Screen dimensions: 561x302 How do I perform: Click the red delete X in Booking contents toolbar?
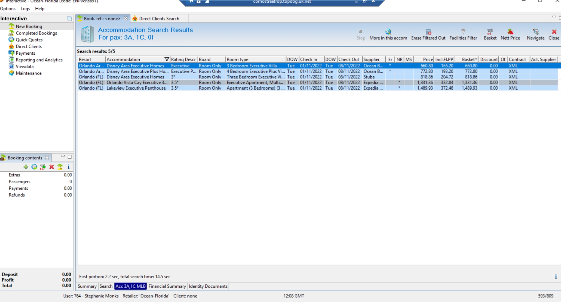[52, 167]
